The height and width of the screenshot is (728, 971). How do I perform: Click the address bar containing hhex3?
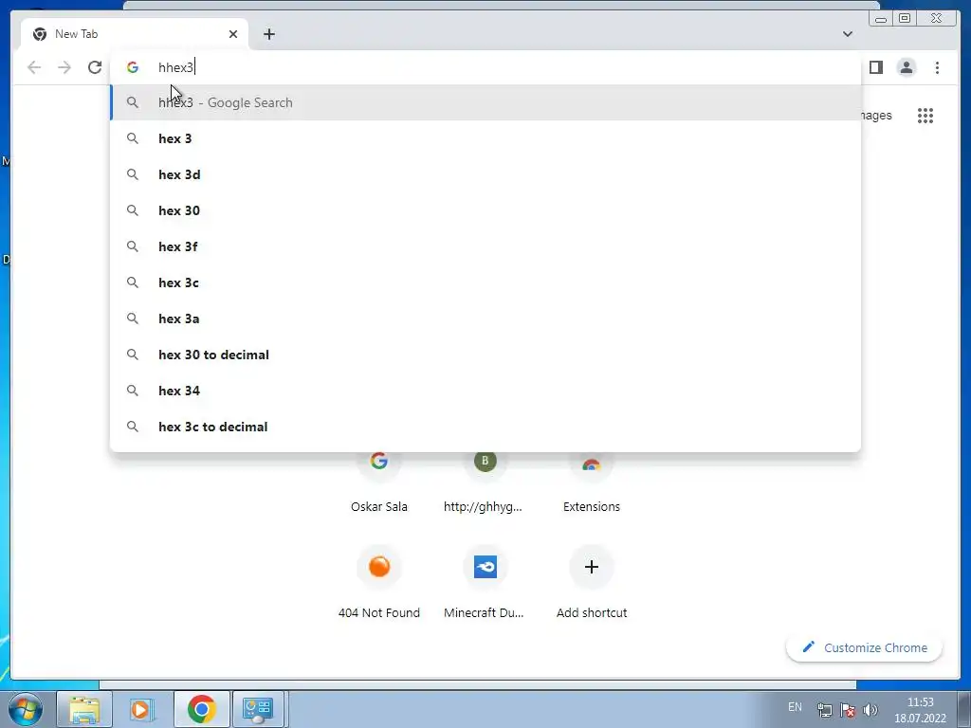[485, 67]
